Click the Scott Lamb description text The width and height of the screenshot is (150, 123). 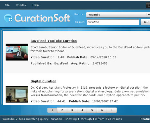[x=90, y=49]
